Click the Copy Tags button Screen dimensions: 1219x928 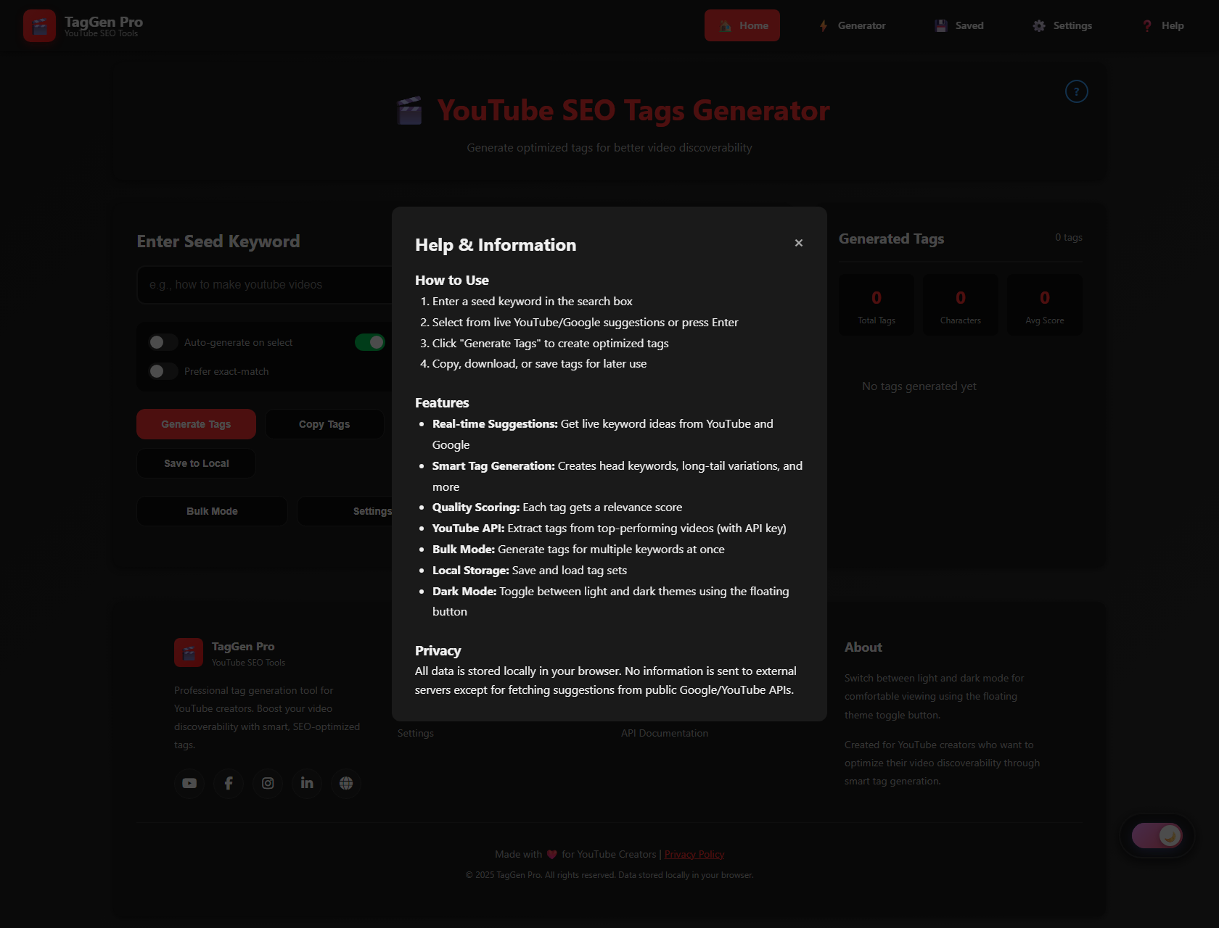tap(324, 424)
